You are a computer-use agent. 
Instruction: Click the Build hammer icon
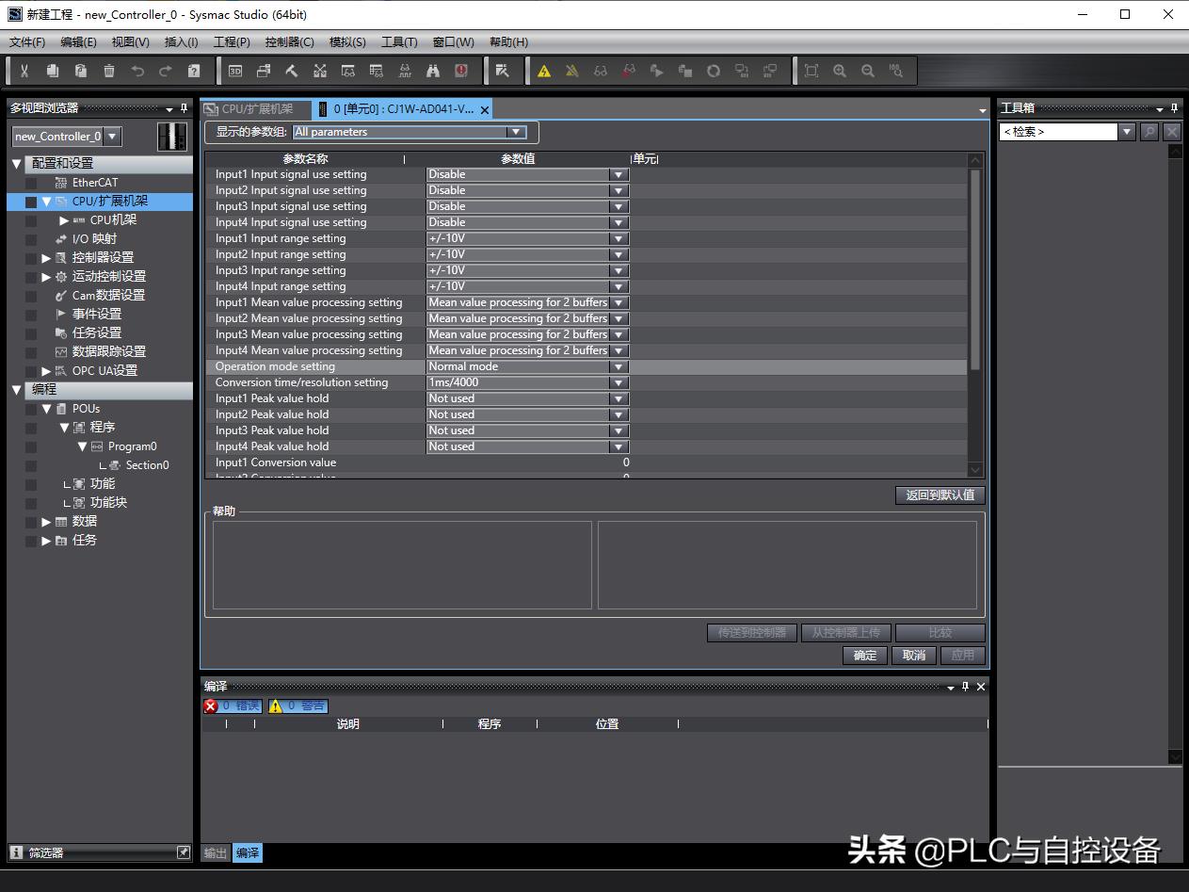292,71
